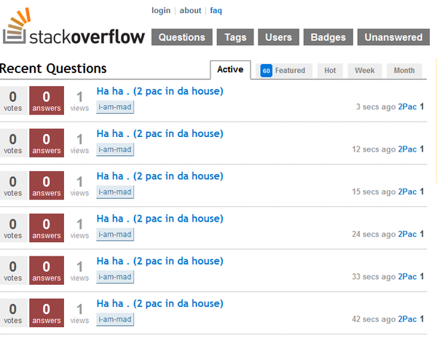The width and height of the screenshot is (437, 341).
Task: Open the login link
Action: [161, 11]
